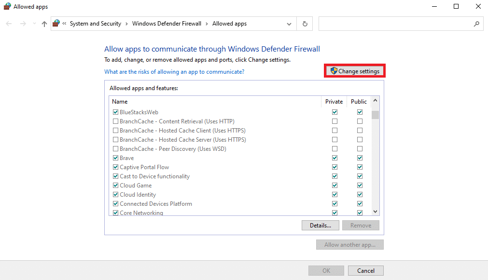Toggle Cloud Identity Public checkbox
This screenshot has width=488, height=280.
tap(360, 195)
